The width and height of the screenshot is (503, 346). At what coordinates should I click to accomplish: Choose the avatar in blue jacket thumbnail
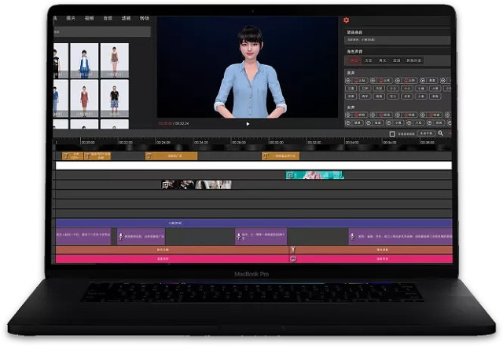coord(84,60)
